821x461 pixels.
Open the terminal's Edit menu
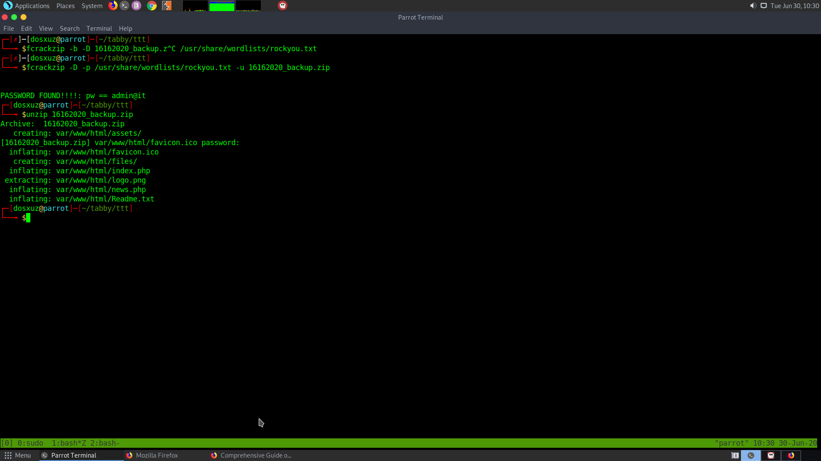pos(27,29)
